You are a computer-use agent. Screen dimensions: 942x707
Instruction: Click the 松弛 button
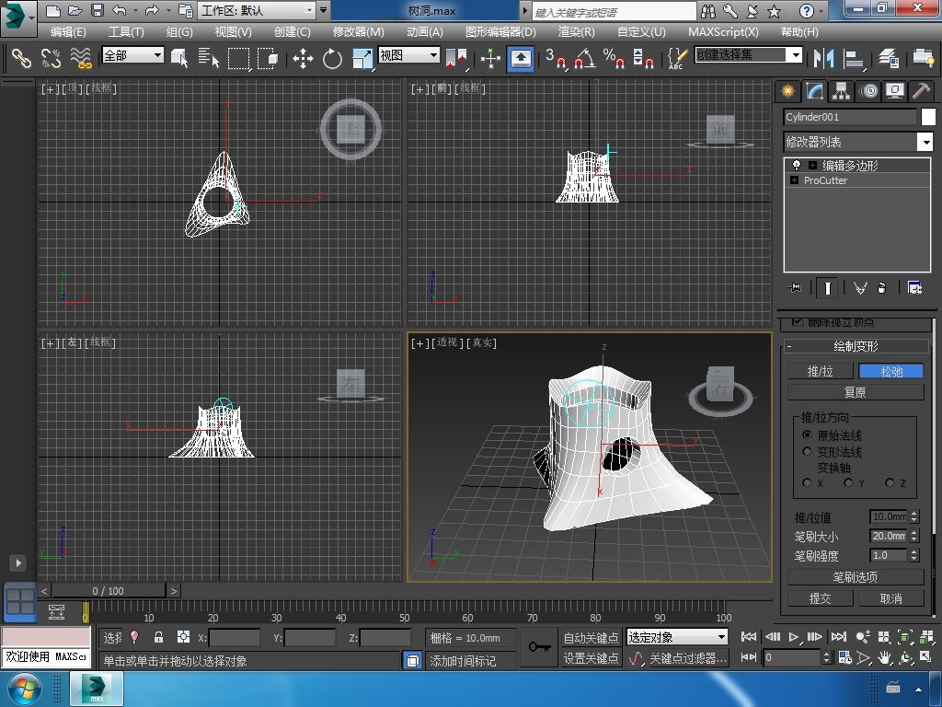[891, 371]
